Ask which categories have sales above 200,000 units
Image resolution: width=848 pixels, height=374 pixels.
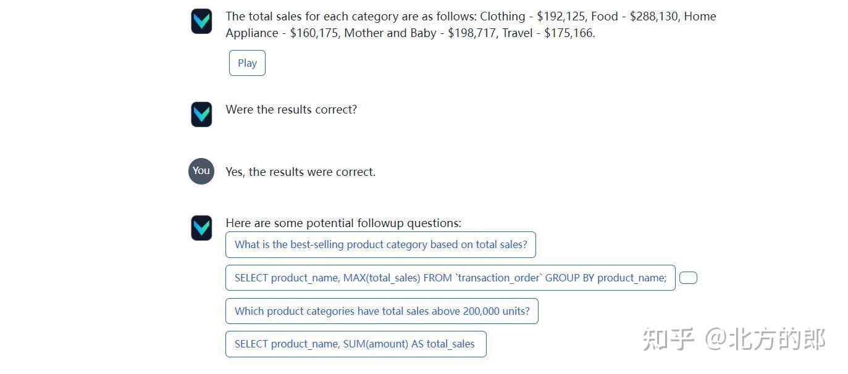[x=382, y=311]
